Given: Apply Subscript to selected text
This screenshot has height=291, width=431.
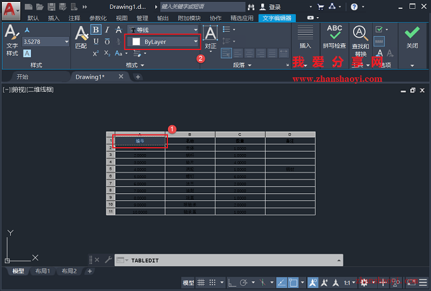Looking at the screenshot, I should tap(107, 53).
